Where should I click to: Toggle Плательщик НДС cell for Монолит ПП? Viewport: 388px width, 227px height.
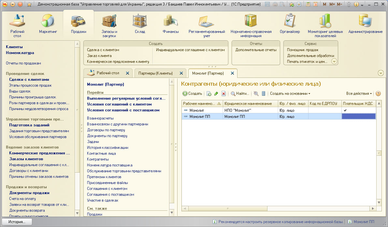[359, 117]
